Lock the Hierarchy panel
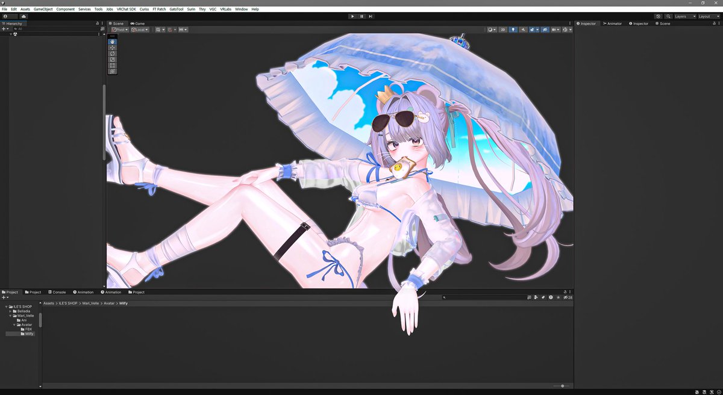Viewport: 723px width, 395px height. point(98,23)
